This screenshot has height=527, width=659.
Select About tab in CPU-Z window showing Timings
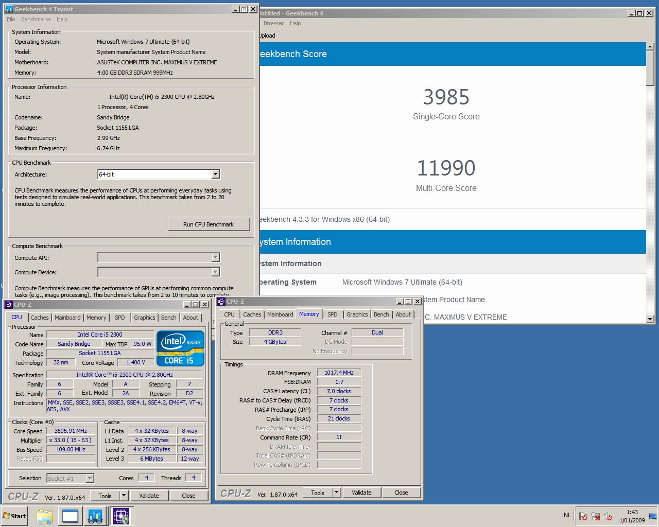click(x=403, y=314)
